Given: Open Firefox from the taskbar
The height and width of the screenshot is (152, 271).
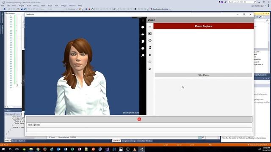Looking at the screenshot, I should 45,149.
